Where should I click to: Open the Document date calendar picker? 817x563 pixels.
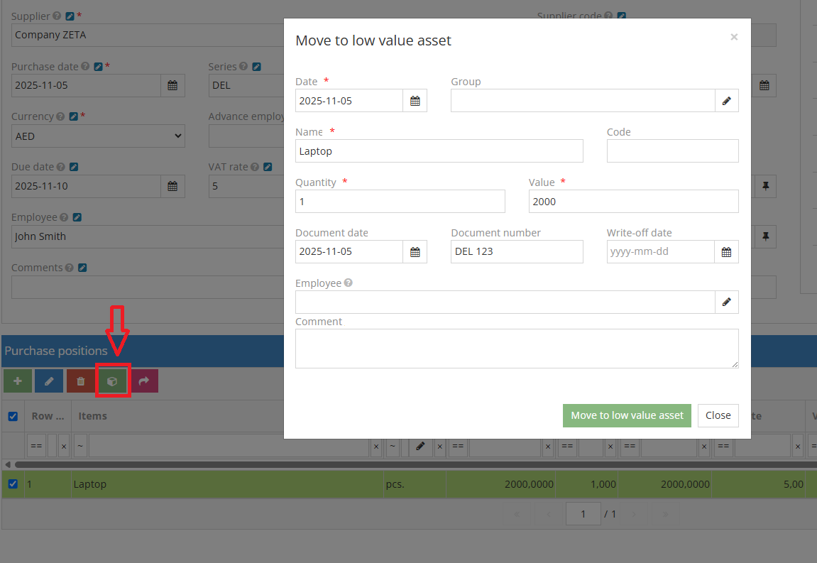coord(415,252)
